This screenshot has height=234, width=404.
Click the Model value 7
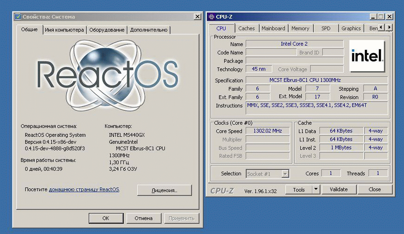tap(318, 88)
